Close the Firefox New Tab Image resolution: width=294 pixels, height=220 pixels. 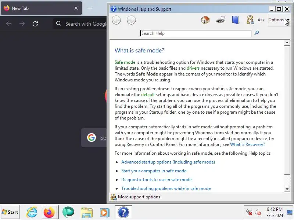coord(76,8)
